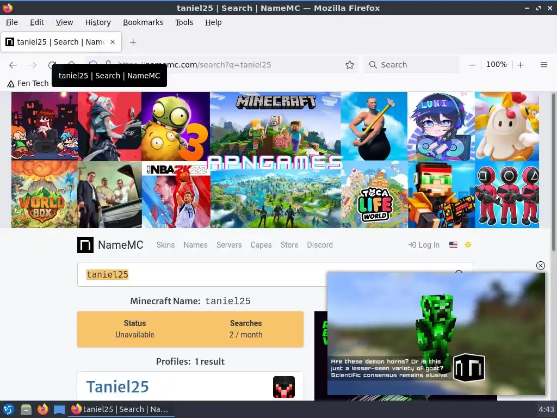557x418 pixels.
Task: Click the APNGAMES banner text
Action: (x=275, y=162)
